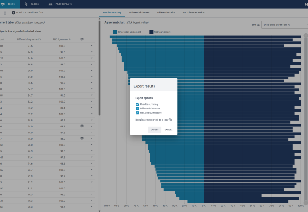Screen dimensions: 308x212
Task: Toggle Differential agreement legend swatch
Action: click(115, 32)
